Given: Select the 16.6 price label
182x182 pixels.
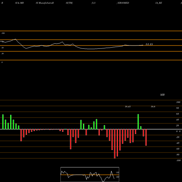Looking at the screenshot, I should (x=153, y=107).
